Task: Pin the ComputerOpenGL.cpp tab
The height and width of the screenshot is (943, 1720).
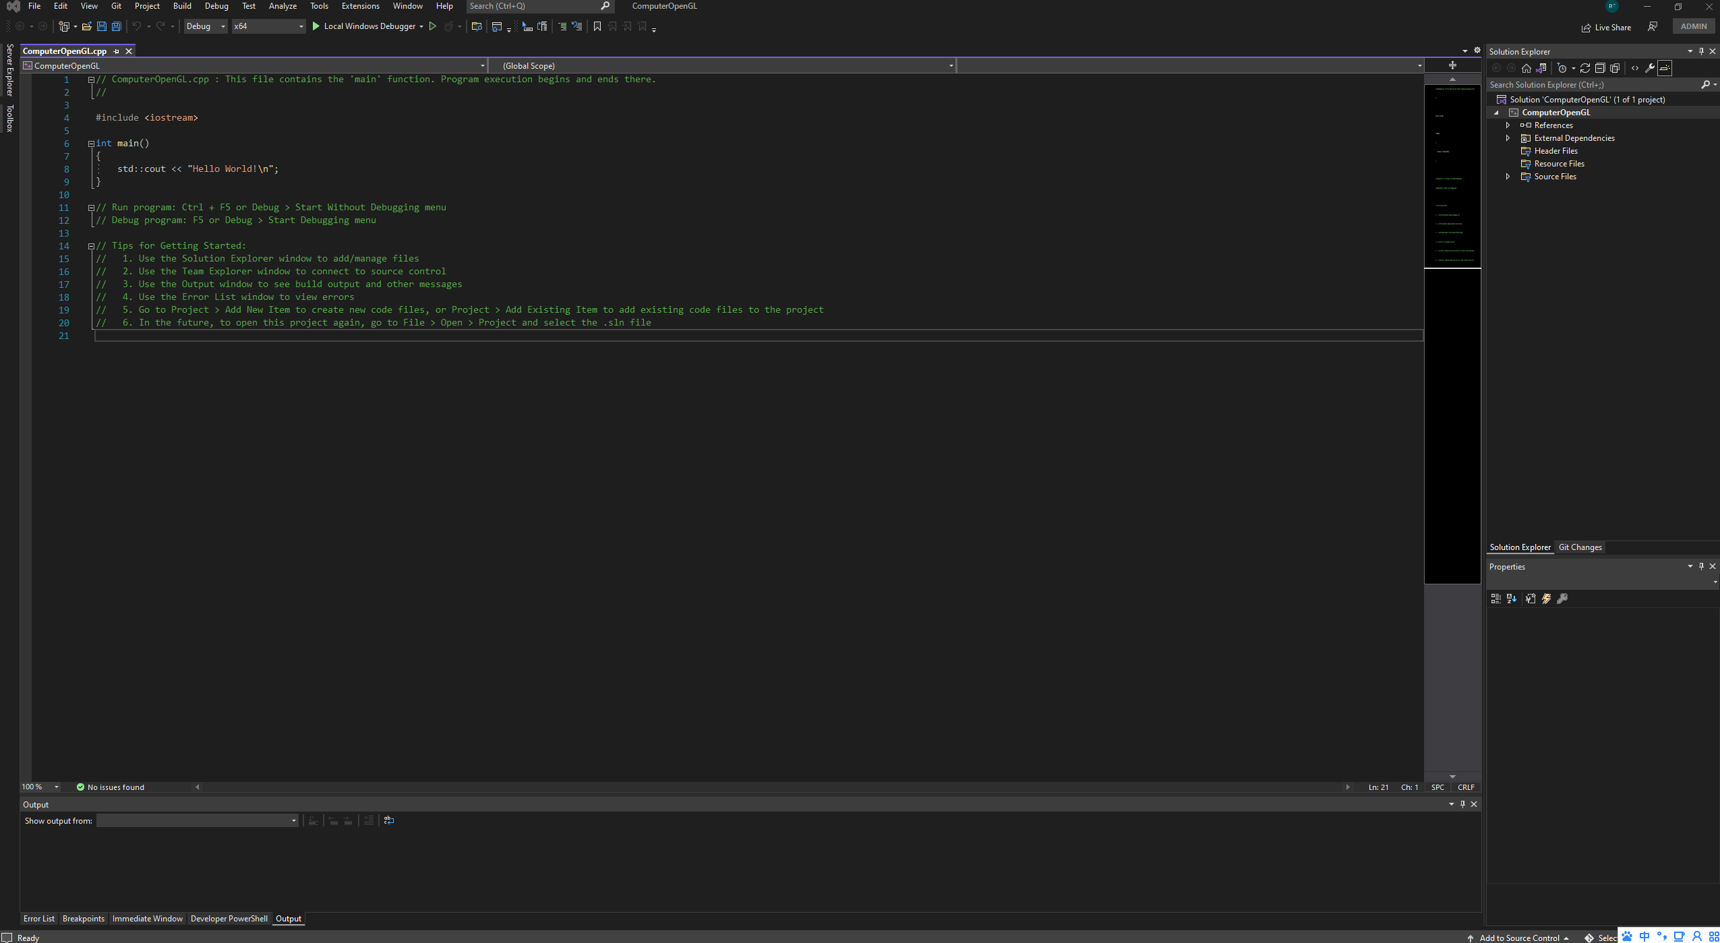Action: 117,51
